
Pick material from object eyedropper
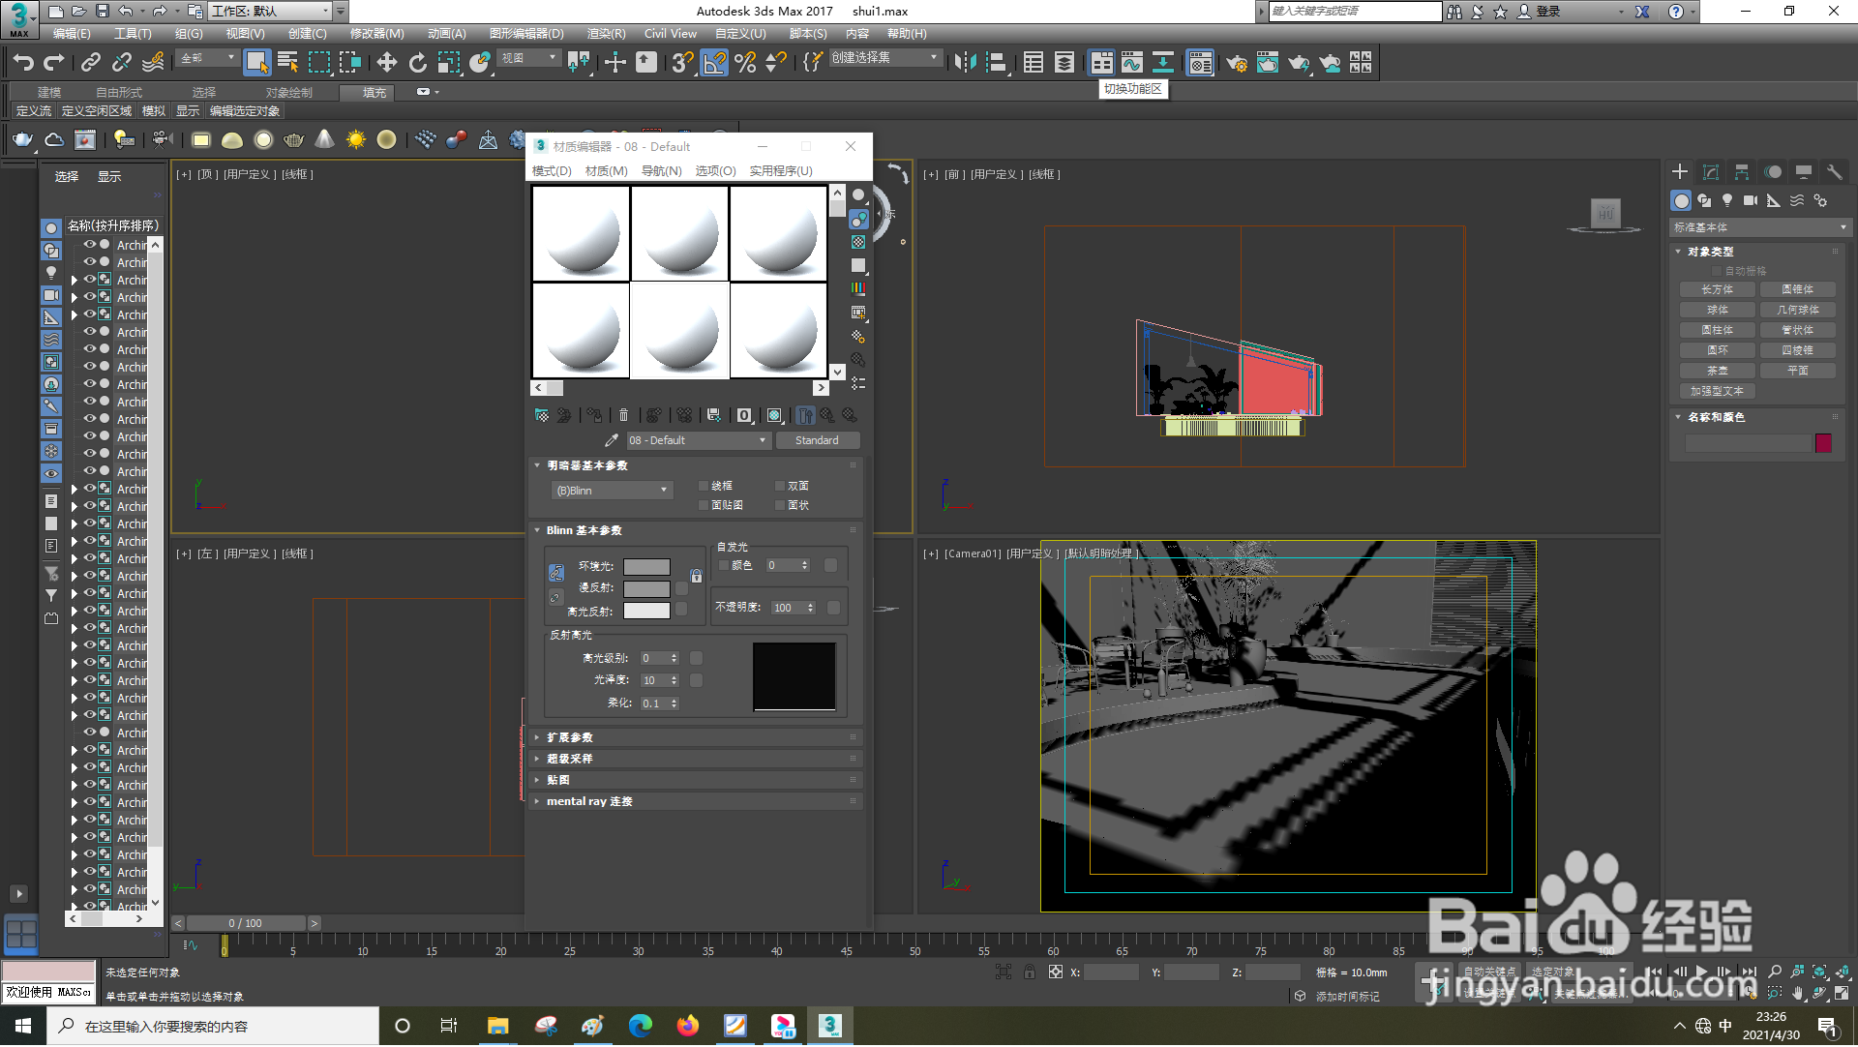point(612,440)
